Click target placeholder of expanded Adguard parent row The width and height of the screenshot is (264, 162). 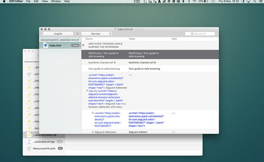(x=130, y=75)
